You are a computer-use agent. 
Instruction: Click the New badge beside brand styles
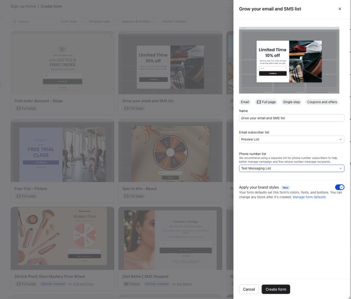286,187
